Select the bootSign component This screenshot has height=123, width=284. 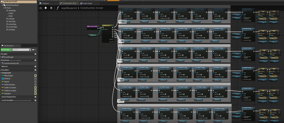12,29
